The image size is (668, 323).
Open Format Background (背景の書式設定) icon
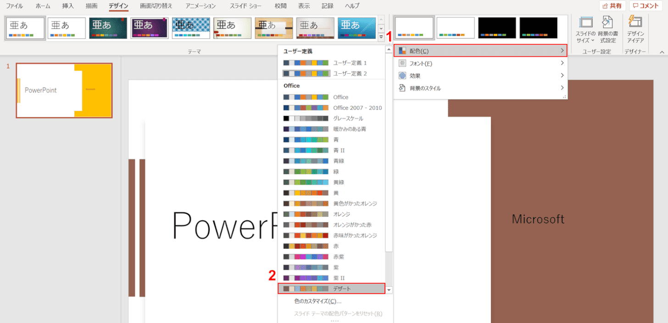(x=607, y=22)
